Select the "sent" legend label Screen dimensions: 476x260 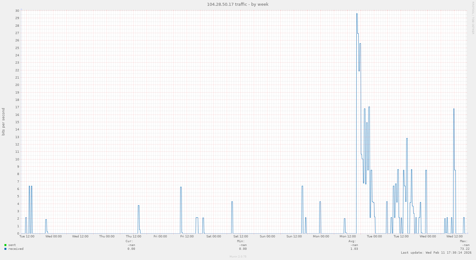click(x=12, y=245)
